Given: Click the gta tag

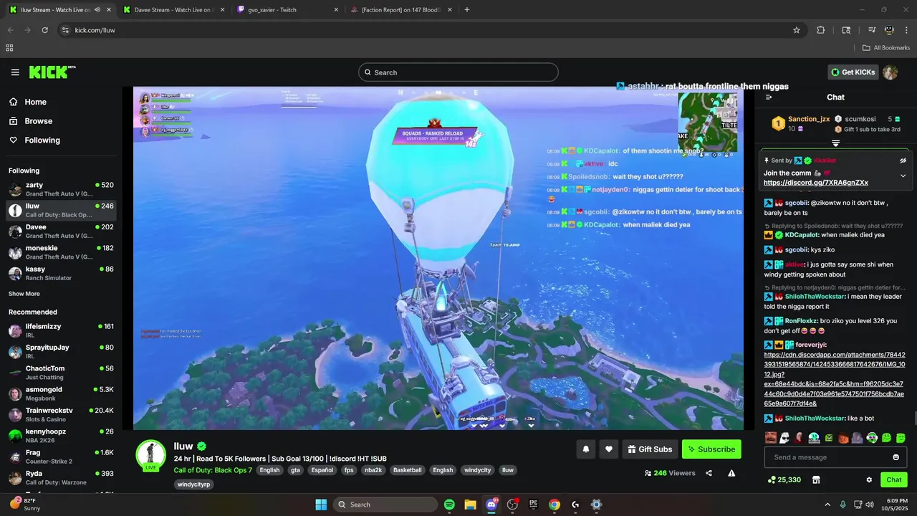Looking at the screenshot, I should click(295, 470).
